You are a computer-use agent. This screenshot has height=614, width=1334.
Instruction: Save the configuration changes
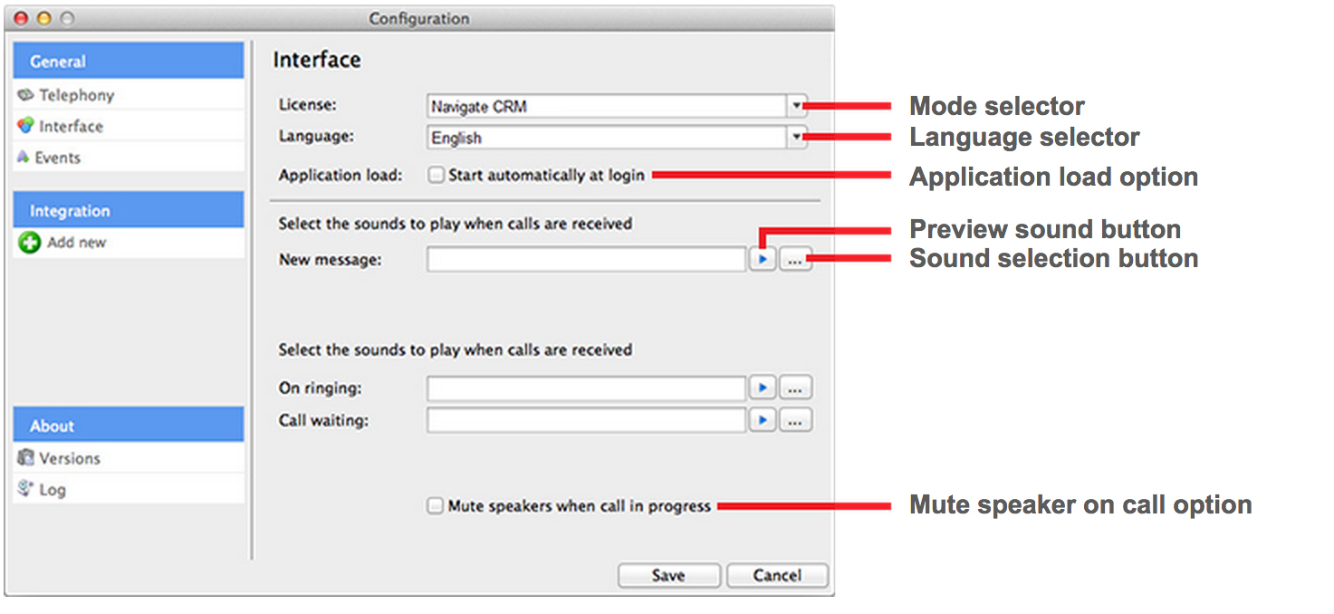[668, 575]
